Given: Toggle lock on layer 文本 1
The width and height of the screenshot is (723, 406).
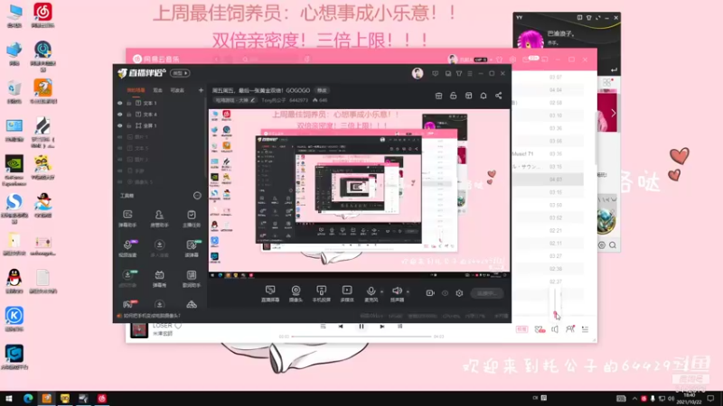Looking at the screenshot, I should 129,103.
